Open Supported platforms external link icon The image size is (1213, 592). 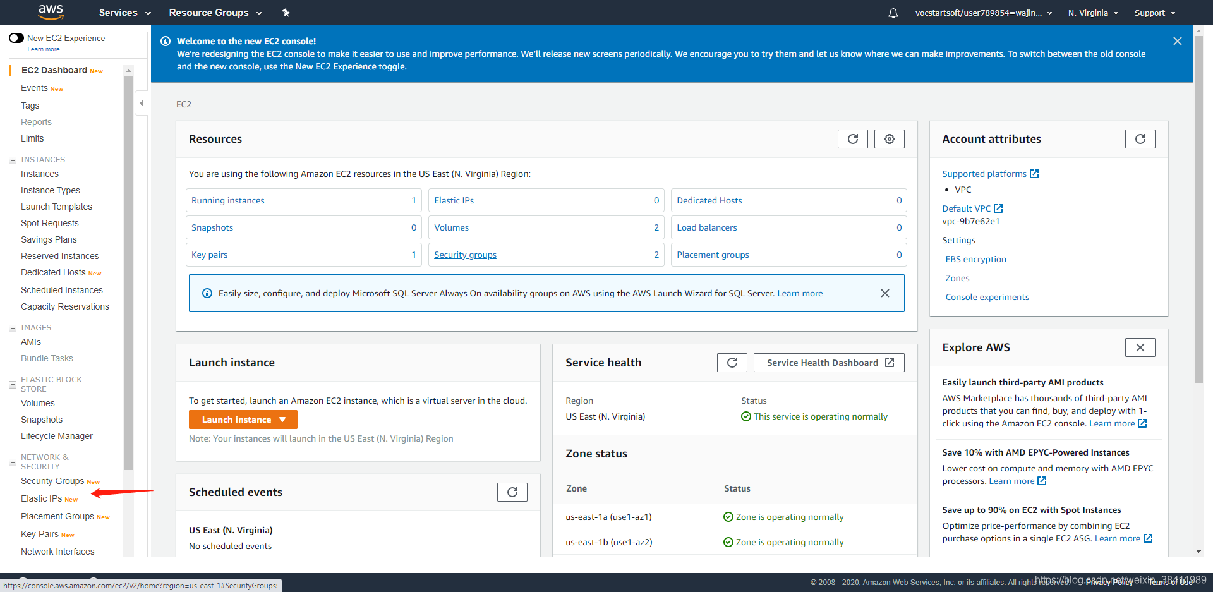coord(1034,174)
